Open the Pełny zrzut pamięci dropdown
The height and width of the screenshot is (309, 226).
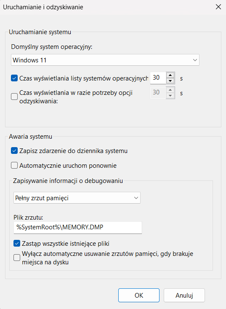[77, 198]
